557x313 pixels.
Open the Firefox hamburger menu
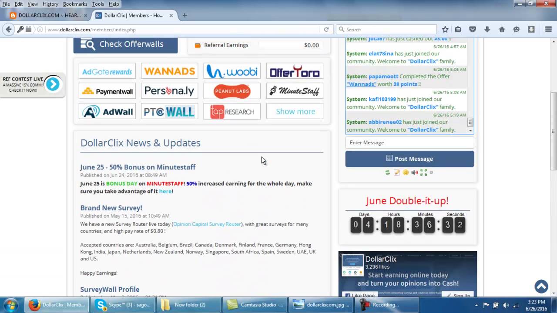548,30
